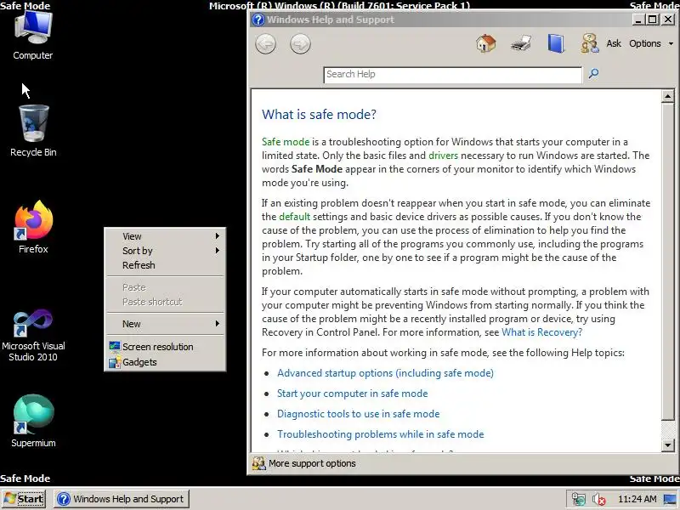Click the green drivers glossary link

click(443, 156)
